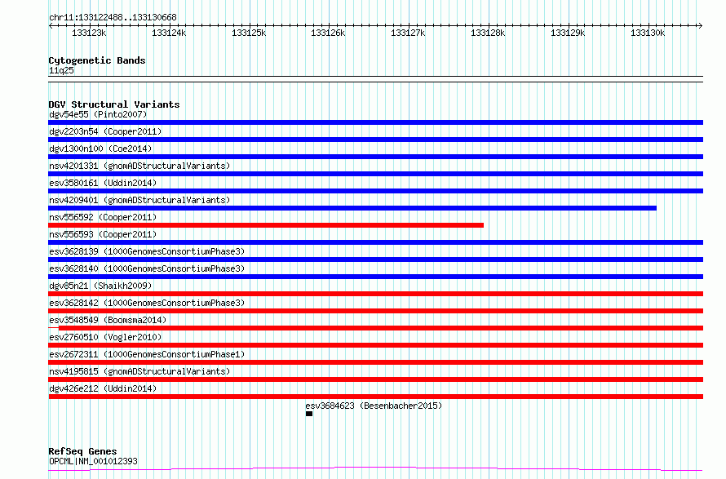The width and height of the screenshot is (726, 479).
Task: Click the 133129k ruler label
Action: 568,33
